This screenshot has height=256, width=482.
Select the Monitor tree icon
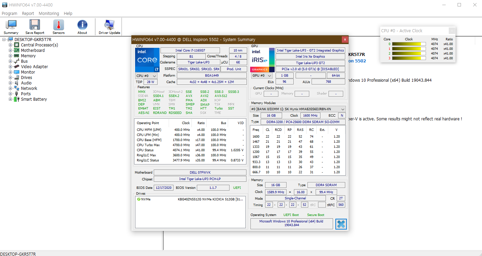coord(16,72)
